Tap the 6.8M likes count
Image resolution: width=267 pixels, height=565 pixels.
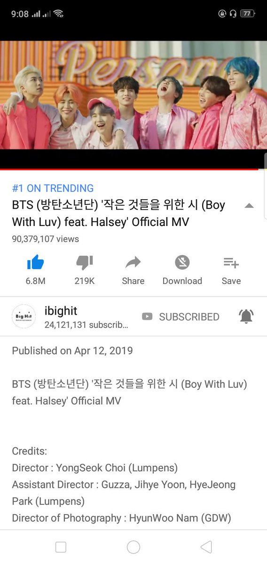[x=35, y=281]
